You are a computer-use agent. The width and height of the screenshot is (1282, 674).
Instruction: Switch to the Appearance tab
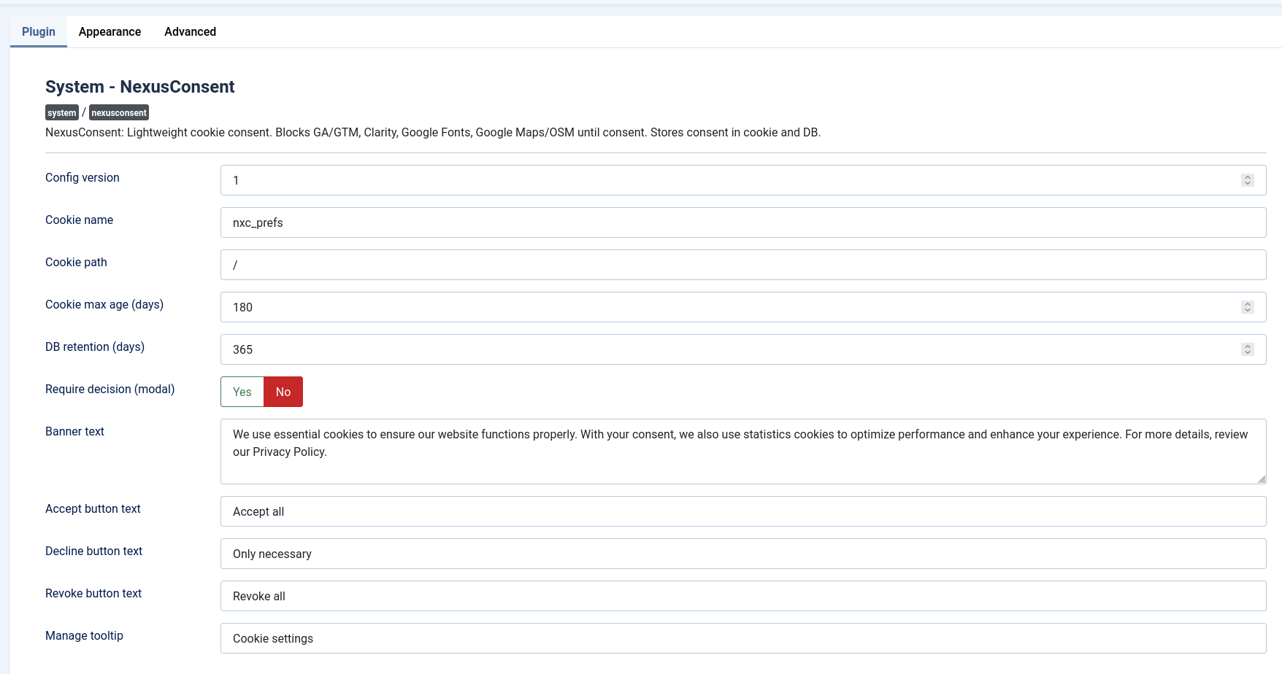110,31
